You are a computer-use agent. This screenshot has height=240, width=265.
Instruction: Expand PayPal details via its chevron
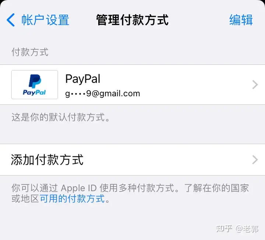[255, 85]
